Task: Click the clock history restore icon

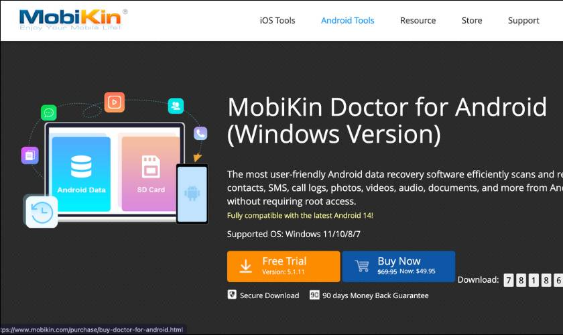Action: [42, 212]
